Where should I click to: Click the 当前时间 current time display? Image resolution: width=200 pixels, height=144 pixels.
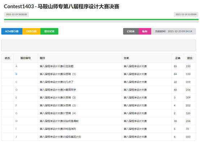point(174,31)
